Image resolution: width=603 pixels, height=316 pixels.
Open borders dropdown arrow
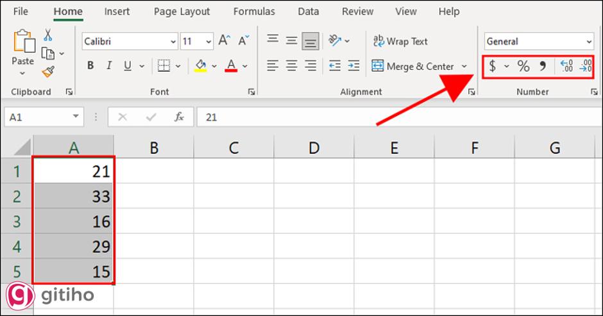tap(178, 66)
